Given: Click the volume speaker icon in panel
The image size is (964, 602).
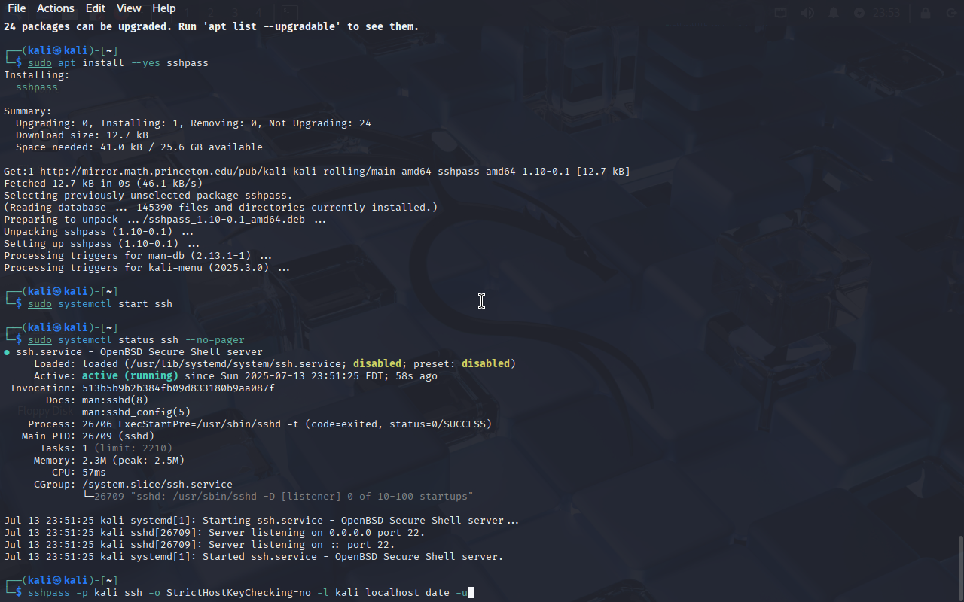Looking at the screenshot, I should (807, 12).
